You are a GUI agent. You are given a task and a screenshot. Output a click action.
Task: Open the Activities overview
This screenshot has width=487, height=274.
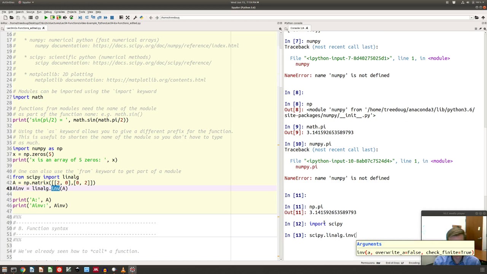[x=8, y=2]
